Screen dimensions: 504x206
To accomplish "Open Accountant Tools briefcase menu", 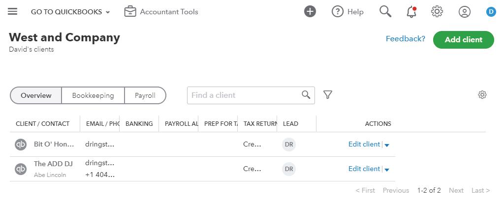I will [x=130, y=11].
